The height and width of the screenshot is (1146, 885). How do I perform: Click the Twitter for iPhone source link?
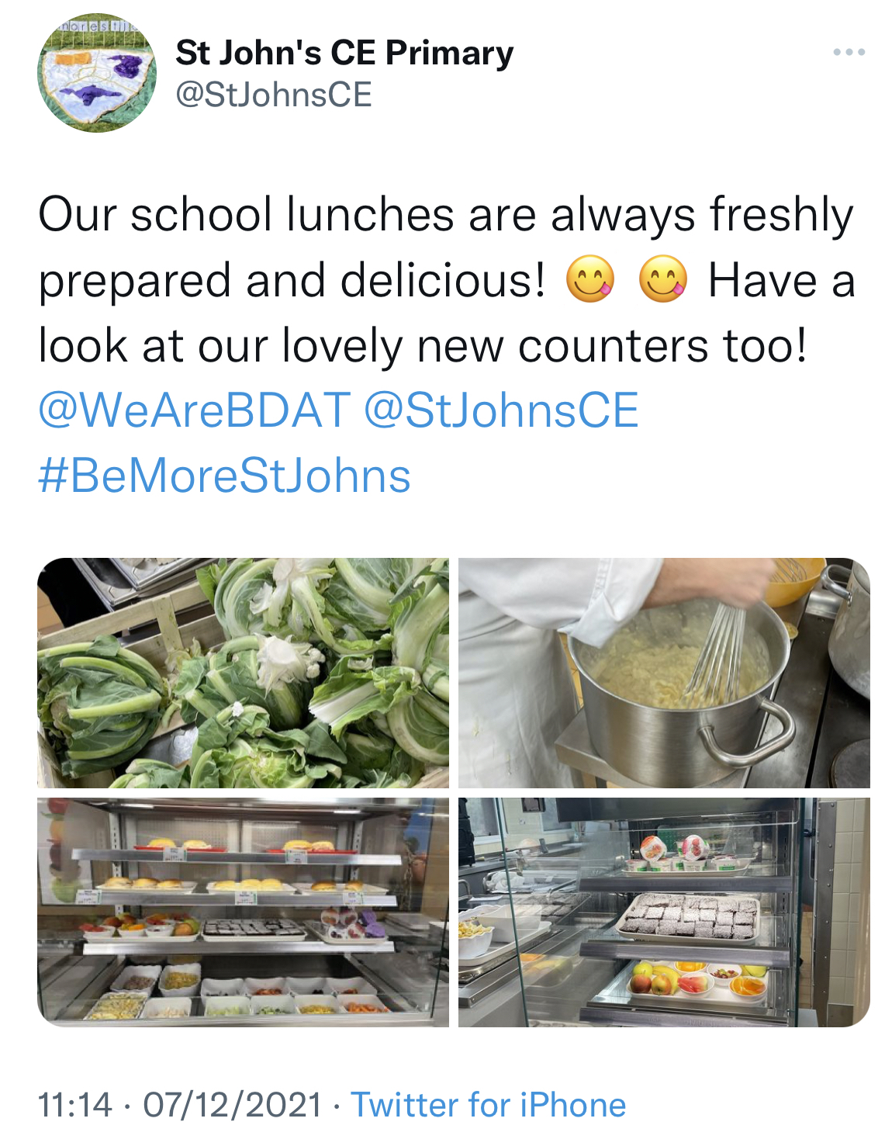coord(489,1104)
